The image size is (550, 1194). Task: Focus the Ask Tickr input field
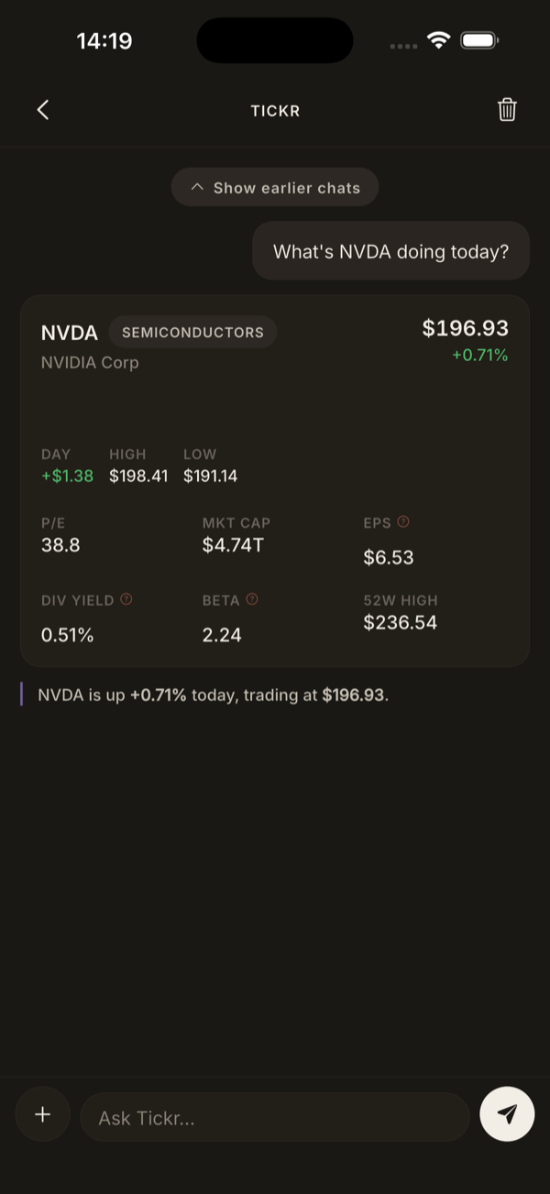[275, 1117]
